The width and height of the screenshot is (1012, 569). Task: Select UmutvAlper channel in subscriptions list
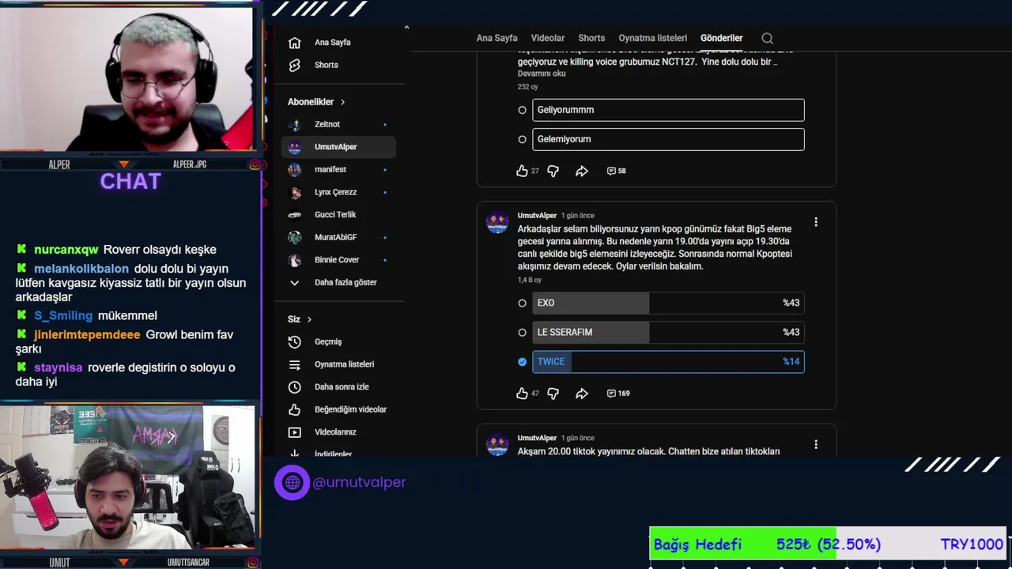(x=338, y=147)
